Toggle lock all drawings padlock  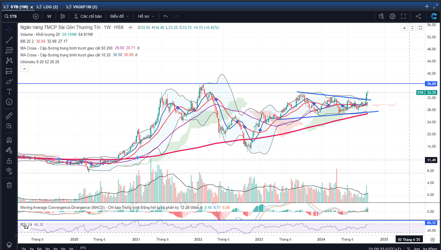coord(9,161)
